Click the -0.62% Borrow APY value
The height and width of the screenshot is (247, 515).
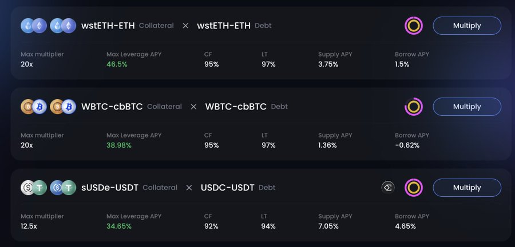pyautogui.click(x=407, y=145)
